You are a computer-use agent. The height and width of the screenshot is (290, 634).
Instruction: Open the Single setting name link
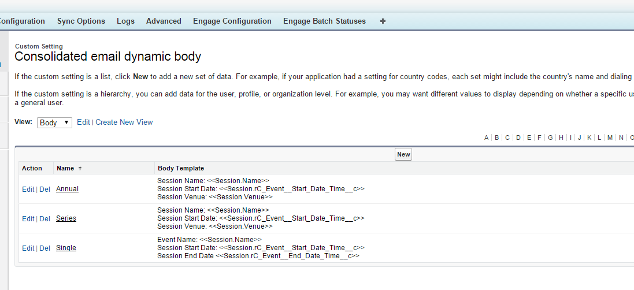pyautogui.click(x=66, y=248)
